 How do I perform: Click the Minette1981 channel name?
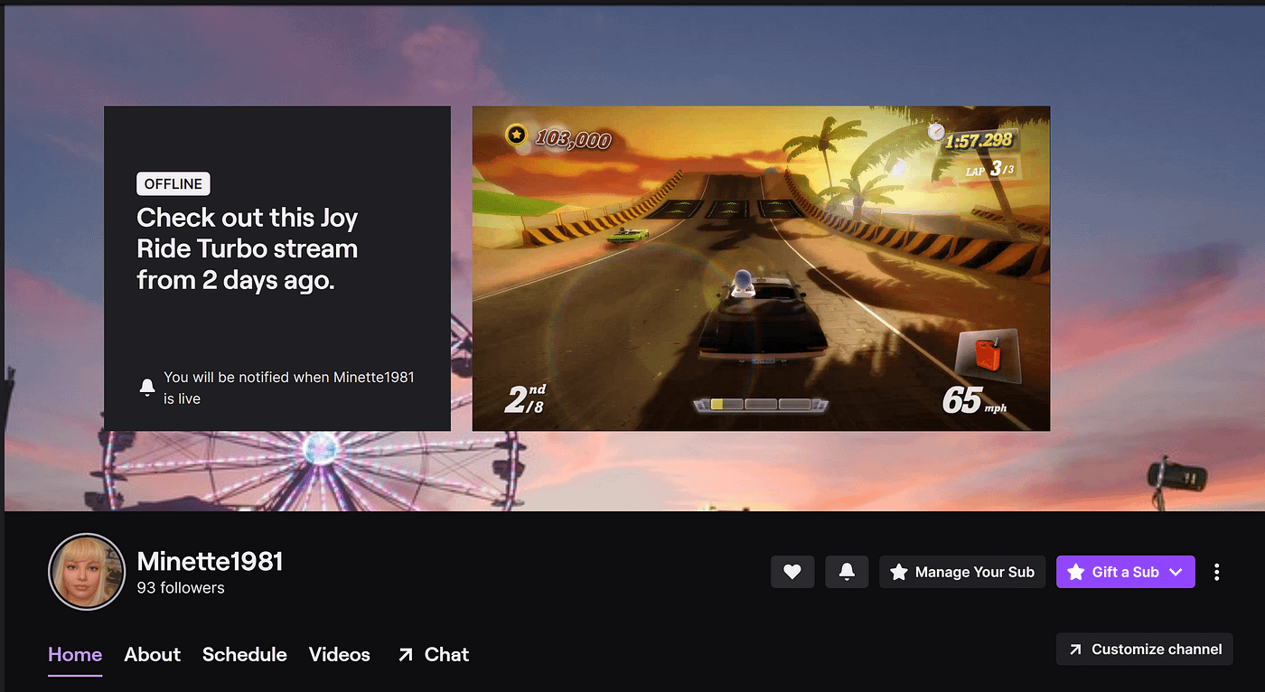coord(210,561)
